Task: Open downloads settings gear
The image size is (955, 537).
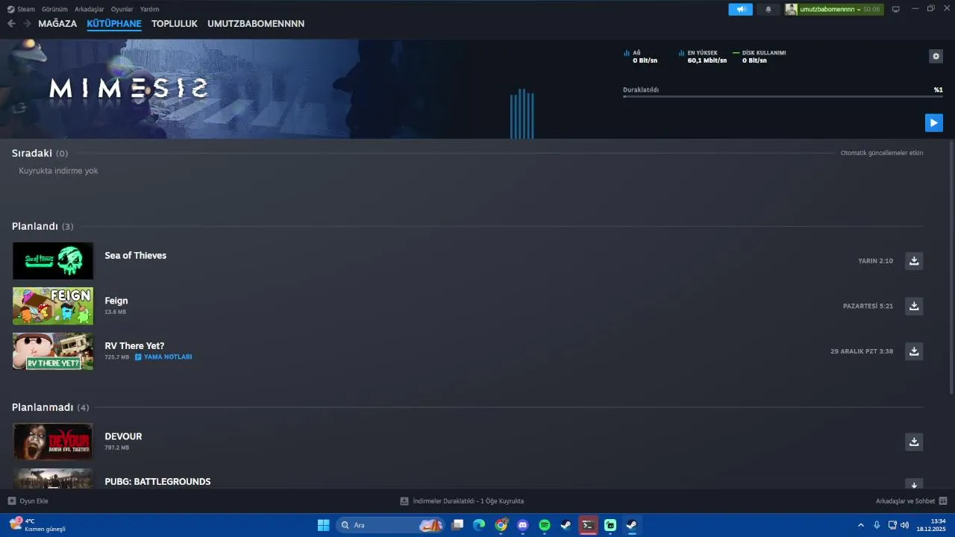Action: click(936, 56)
